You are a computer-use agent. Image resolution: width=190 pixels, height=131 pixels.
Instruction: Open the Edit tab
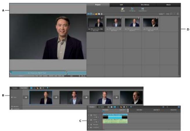(x=121, y=5)
